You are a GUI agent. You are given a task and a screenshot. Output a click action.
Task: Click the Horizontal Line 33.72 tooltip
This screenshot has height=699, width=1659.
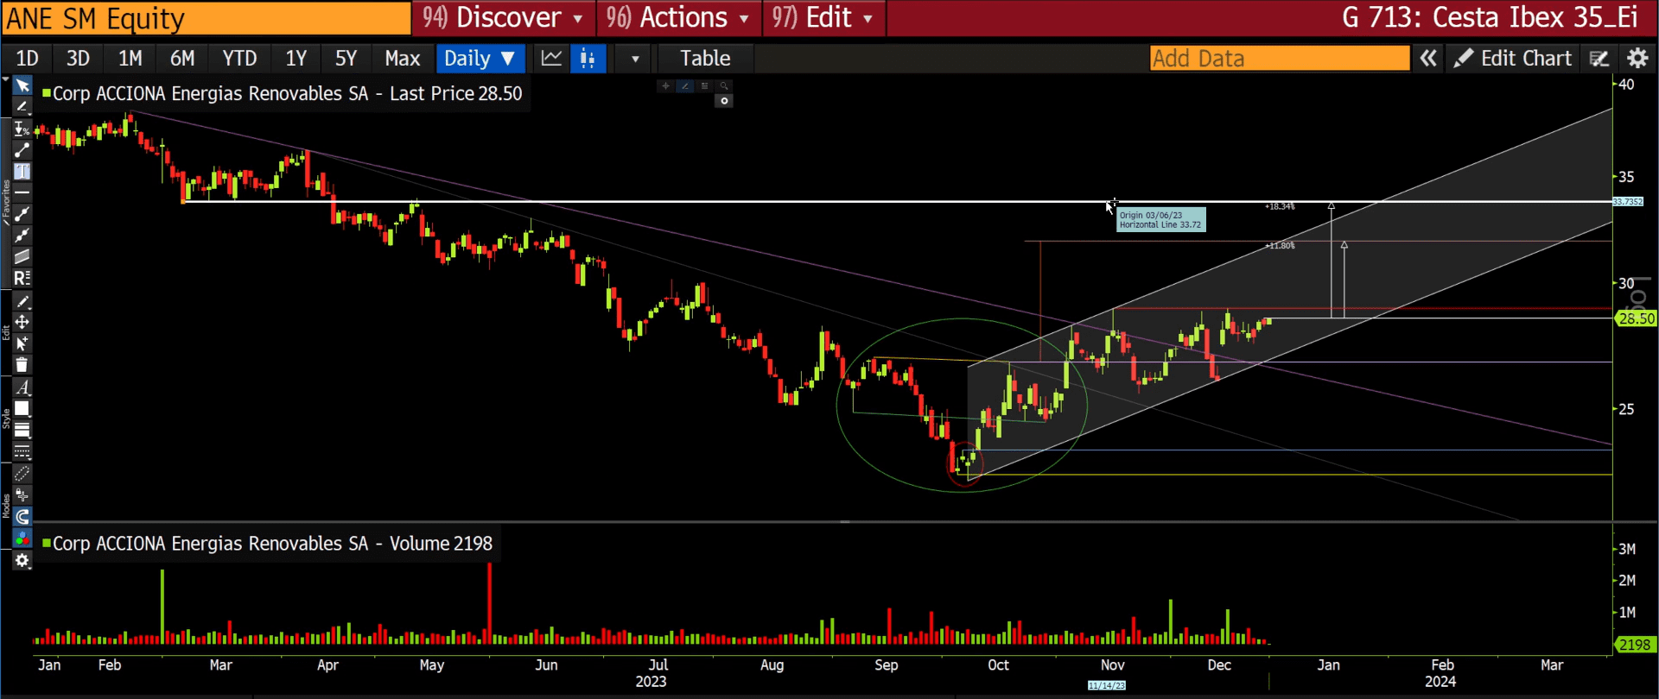tap(1160, 220)
